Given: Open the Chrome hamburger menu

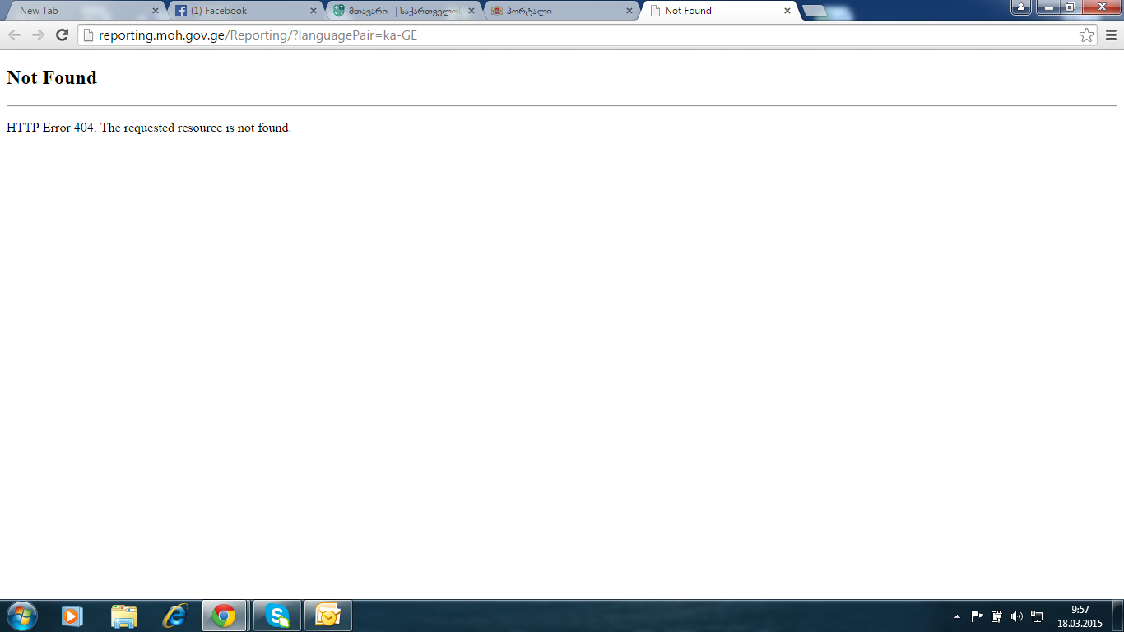Looking at the screenshot, I should (1111, 35).
